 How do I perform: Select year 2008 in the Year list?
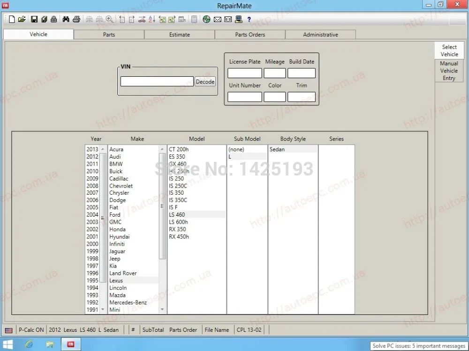pyautogui.click(x=92, y=186)
